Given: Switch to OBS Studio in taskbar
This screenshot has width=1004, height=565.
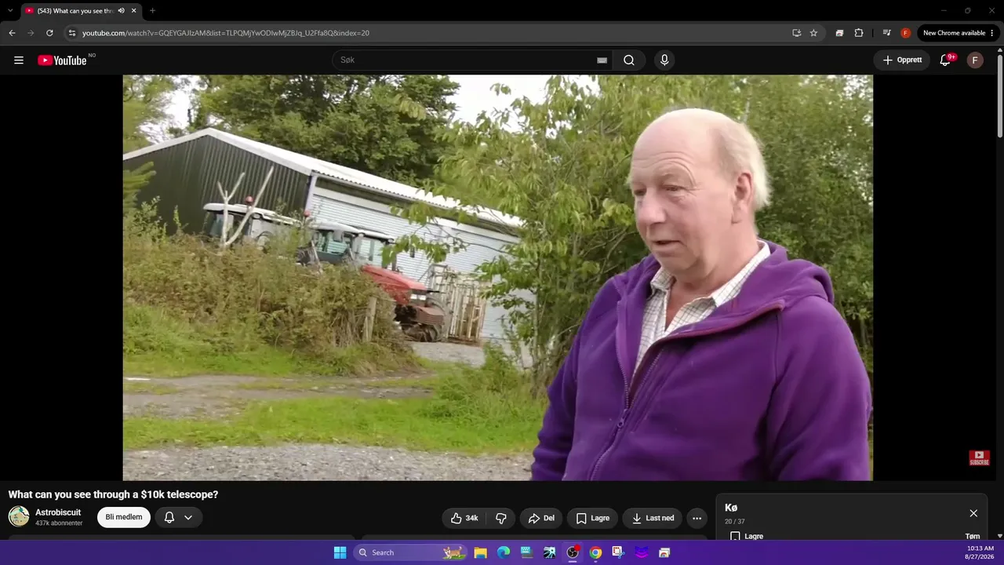Looking at the screenshot, I should point(573,552).
